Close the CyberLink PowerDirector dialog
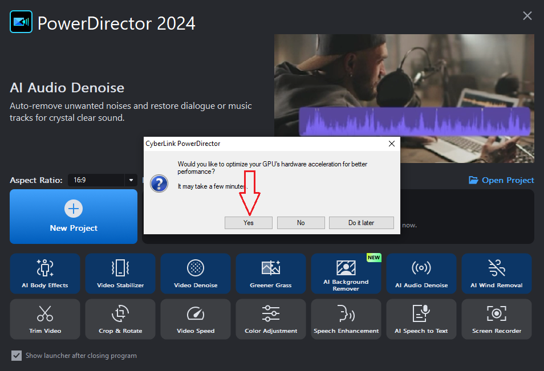 [392, 144]
